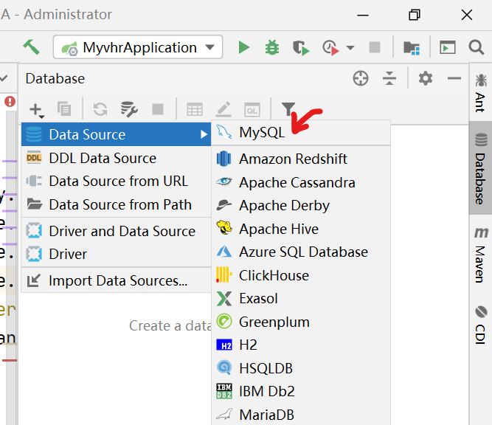
Task: Open Project Structure icon
Action: 412,48
